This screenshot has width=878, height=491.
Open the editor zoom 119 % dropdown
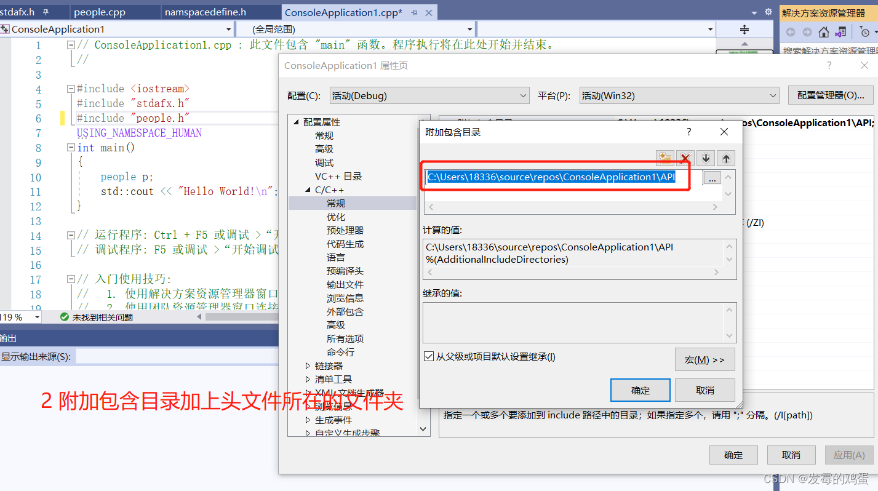38,317
